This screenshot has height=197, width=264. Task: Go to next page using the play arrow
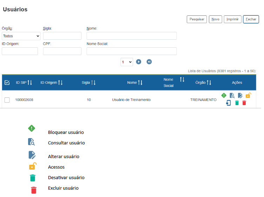click(x=139, y=62)
